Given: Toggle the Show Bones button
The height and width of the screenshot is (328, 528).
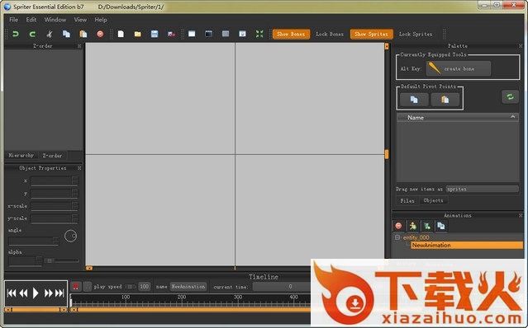Looking at the screenshot, I should pos(291,34).
